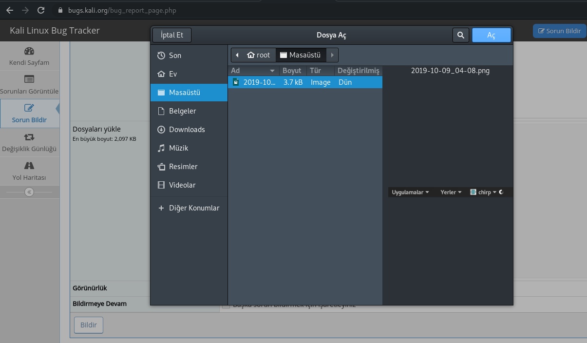Open Belgeler documents folder

(x=182, y=111)
